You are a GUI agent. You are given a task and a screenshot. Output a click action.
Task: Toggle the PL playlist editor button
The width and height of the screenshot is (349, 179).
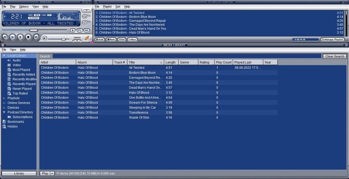pyautogui.click(x=80, y=30)
